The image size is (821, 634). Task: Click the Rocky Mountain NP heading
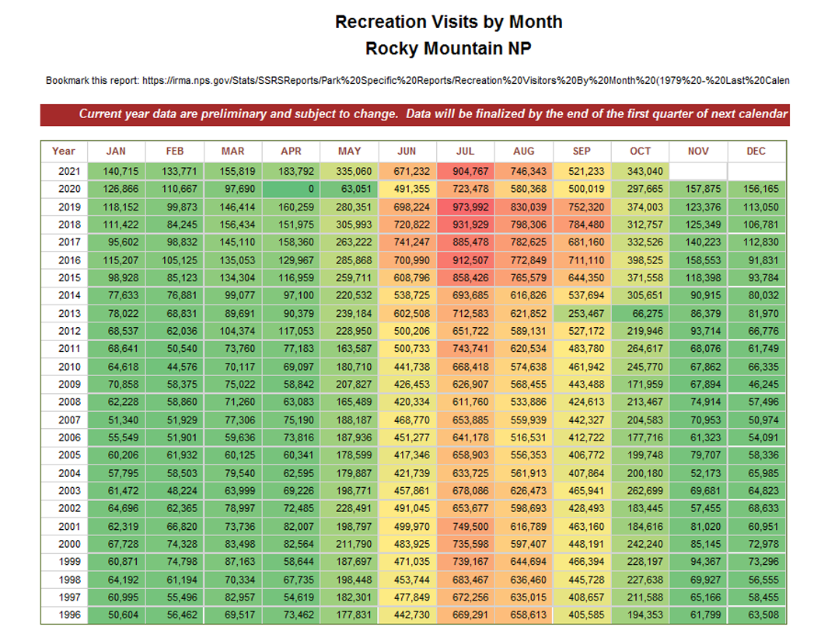[449, 48]
